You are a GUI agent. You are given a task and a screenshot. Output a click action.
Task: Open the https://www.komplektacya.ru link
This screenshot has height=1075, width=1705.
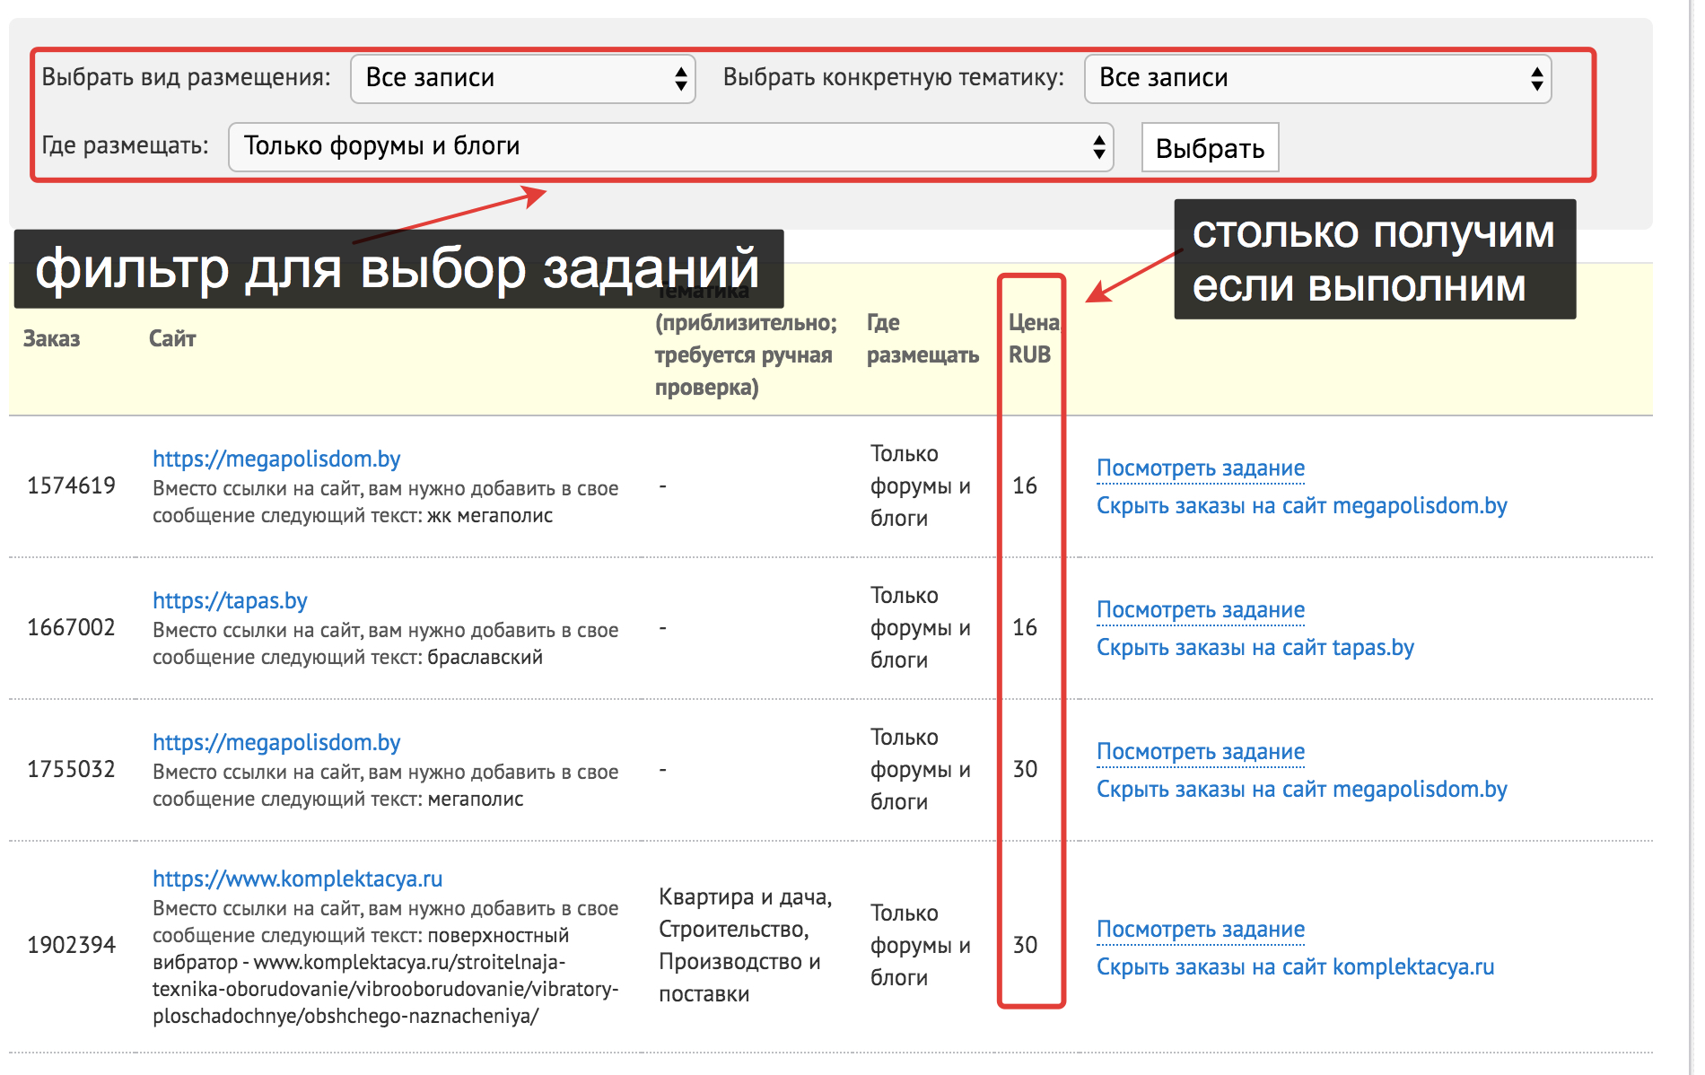[x=297, y=878]
